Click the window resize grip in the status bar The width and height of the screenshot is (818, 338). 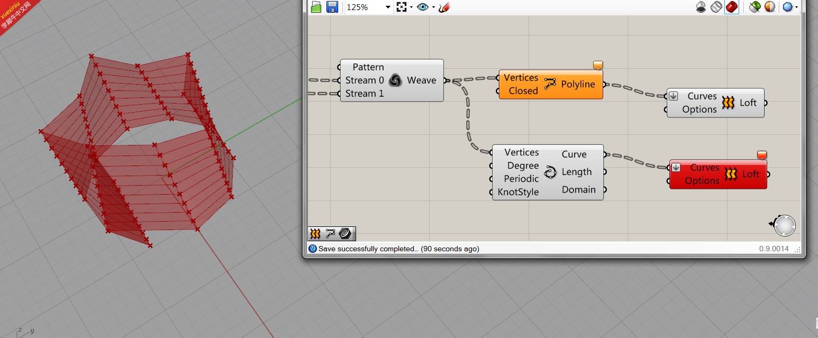click(x=797, y=249)
